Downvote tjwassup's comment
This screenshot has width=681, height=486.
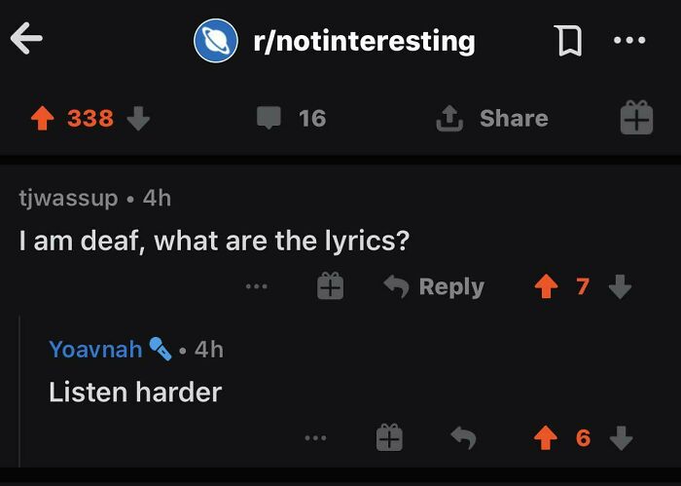click(620, 287)
